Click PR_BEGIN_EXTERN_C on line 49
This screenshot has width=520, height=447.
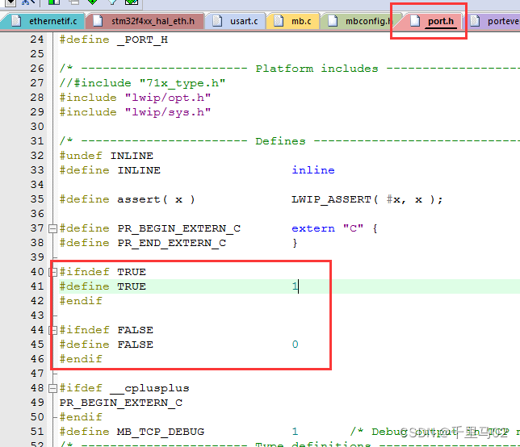121,403
